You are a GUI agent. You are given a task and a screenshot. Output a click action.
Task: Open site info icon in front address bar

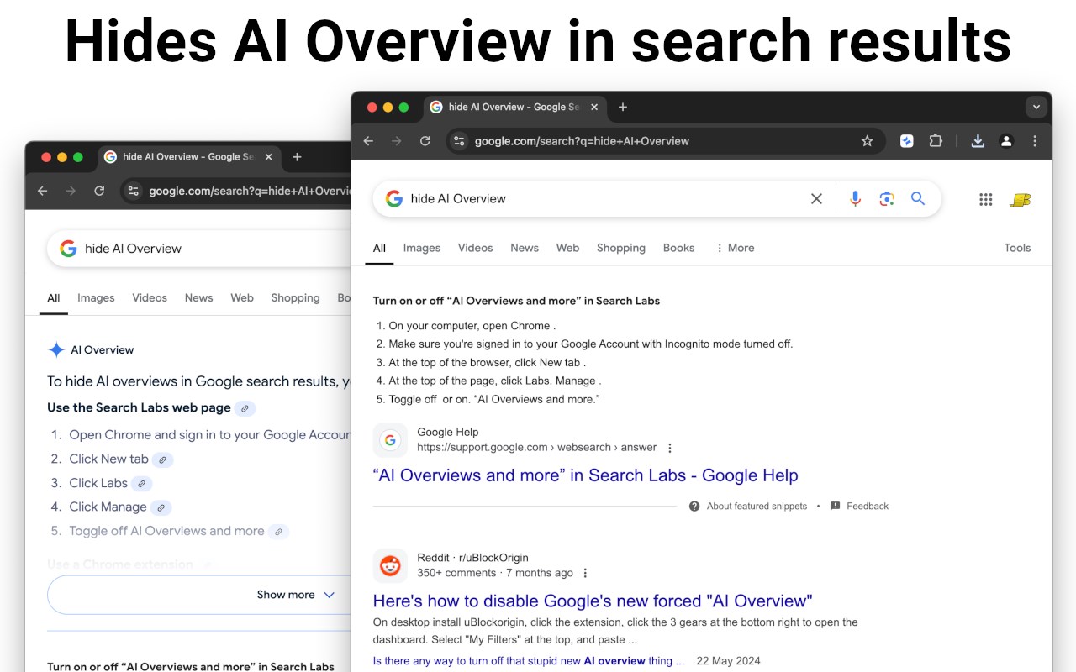pos(459,141)
